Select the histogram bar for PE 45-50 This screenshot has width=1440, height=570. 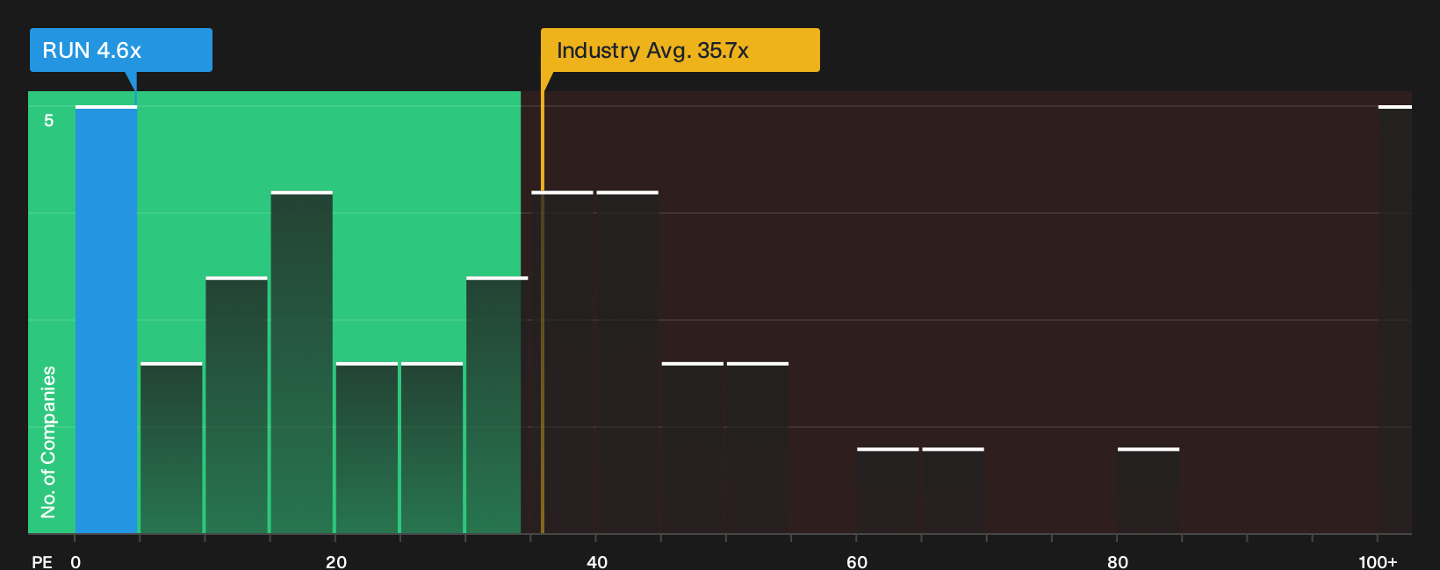click(x=693, y=448)
